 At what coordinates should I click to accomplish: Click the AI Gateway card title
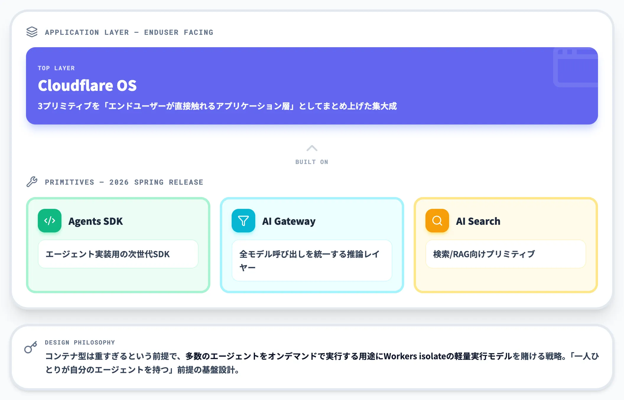coord(289,221)
